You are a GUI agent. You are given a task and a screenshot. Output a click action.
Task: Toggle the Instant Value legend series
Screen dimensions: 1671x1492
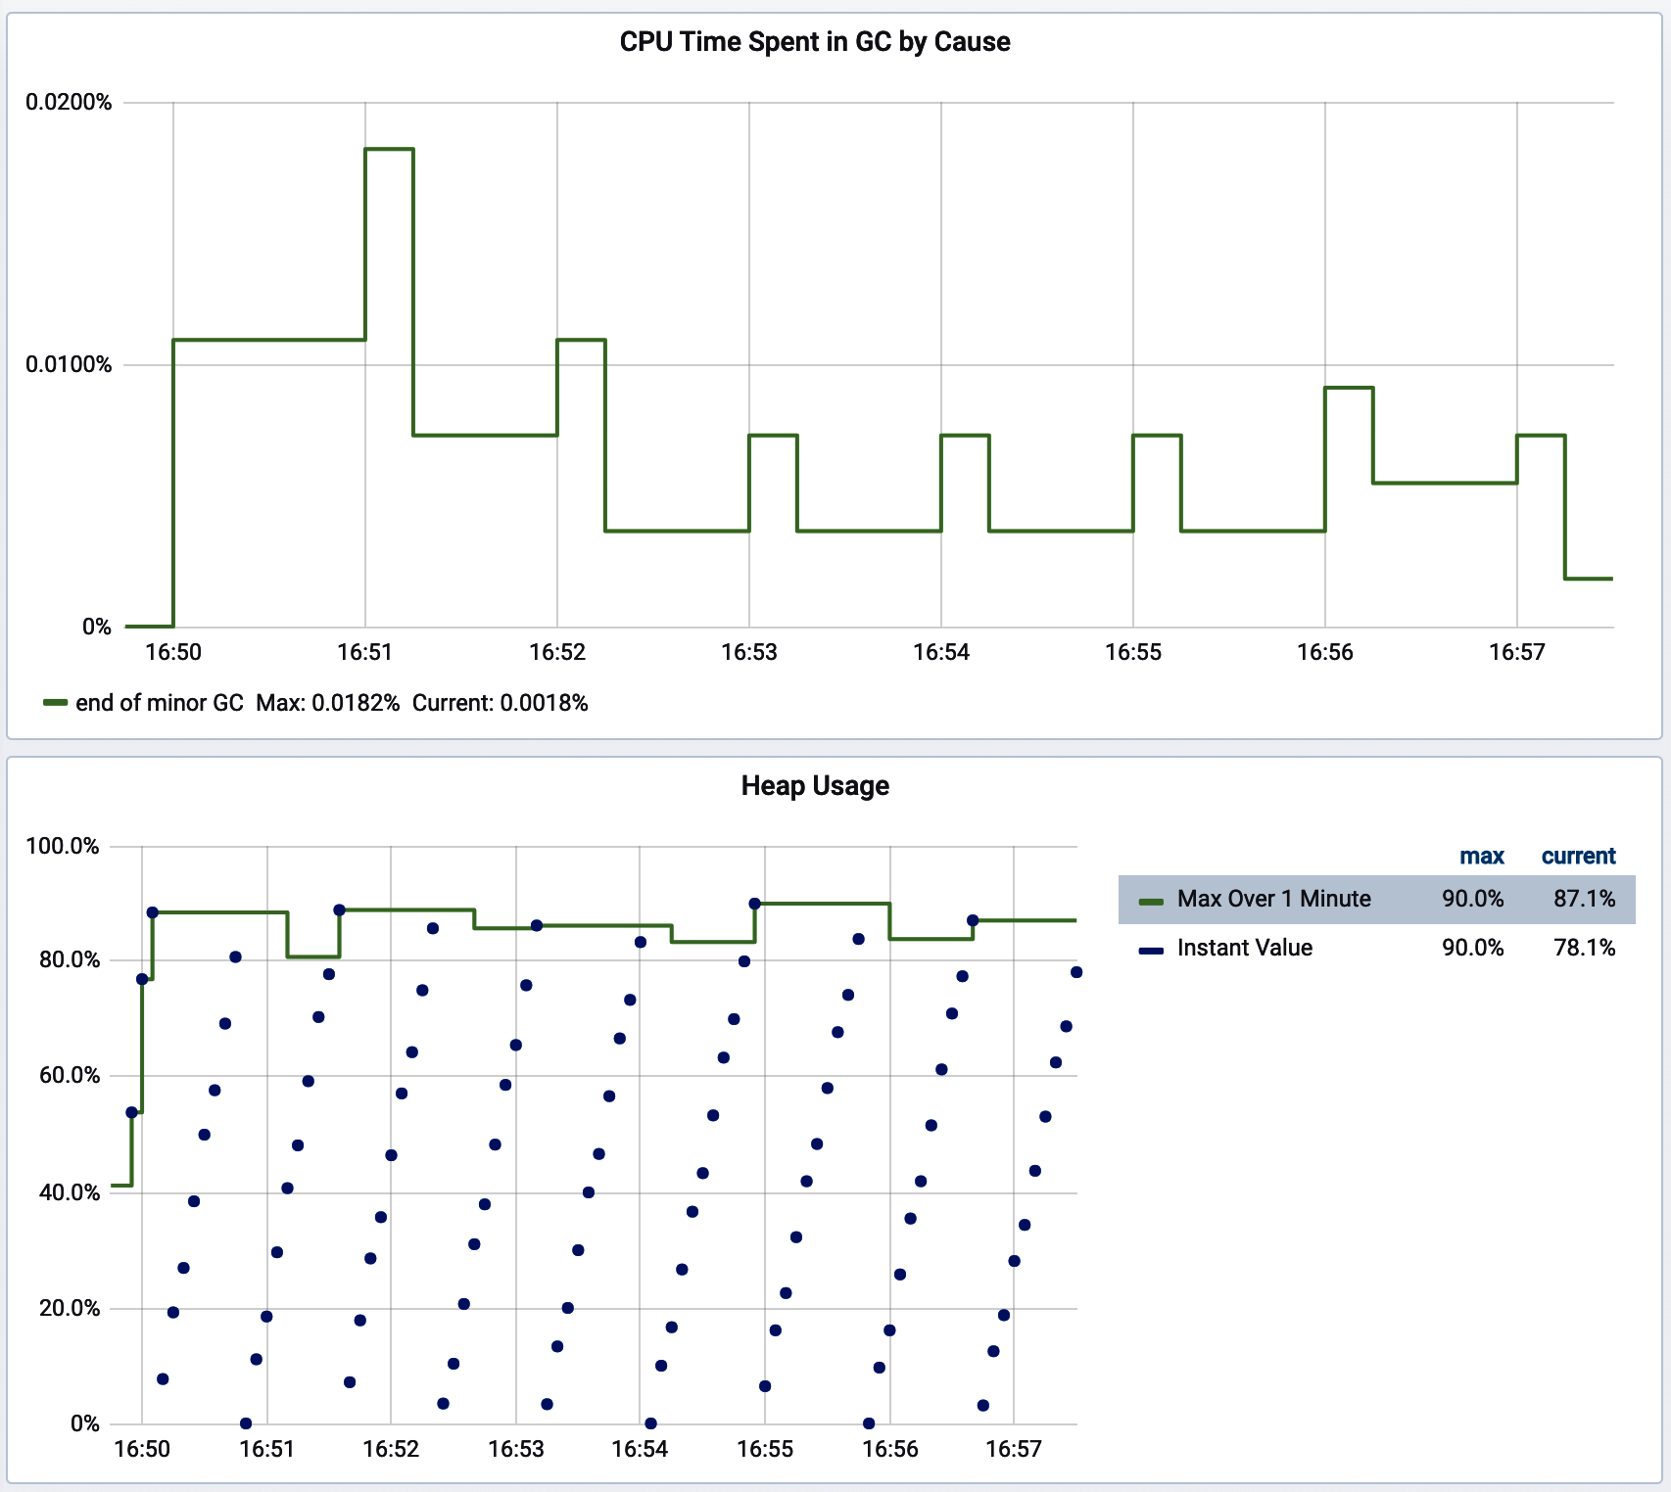point(1244,948)
